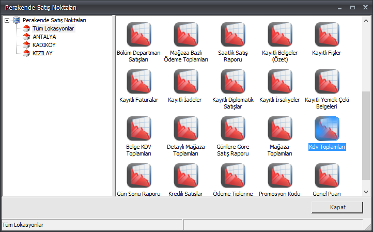Screen dimensions: 373x232
Task: Click the vertical scrollbar thumb
Action: pos(366,135)
